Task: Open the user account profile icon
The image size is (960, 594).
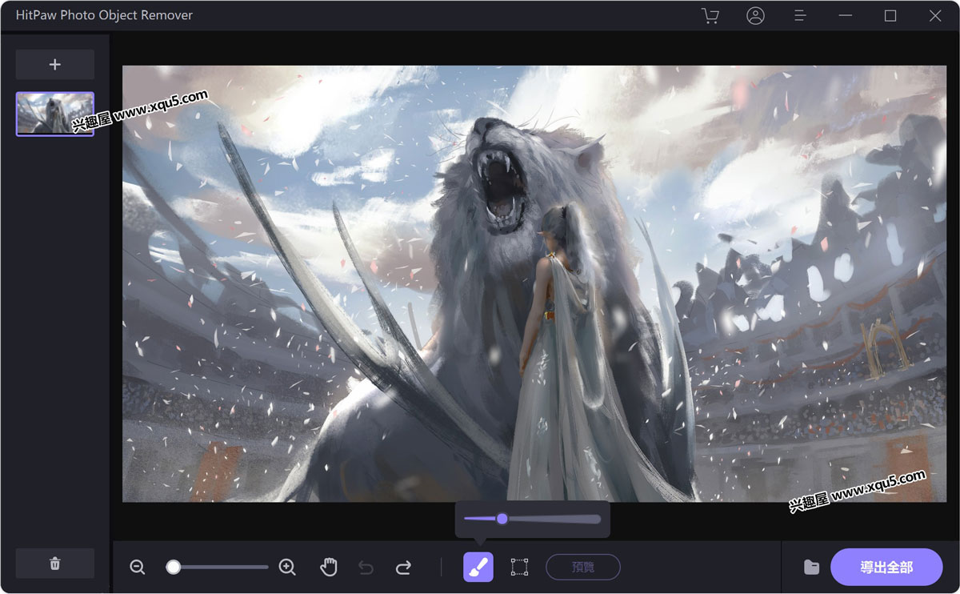Action: click(755, 16)
